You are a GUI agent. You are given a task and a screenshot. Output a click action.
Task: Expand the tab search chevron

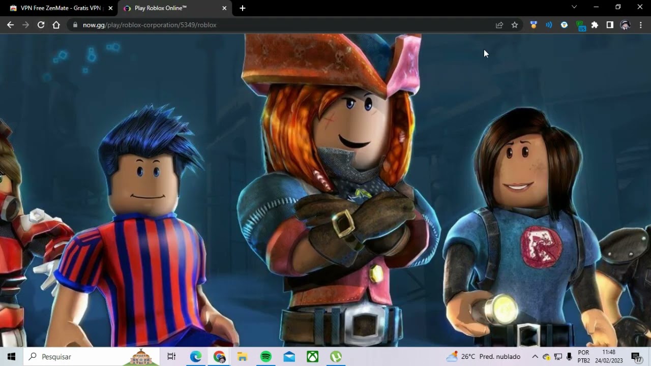(x=574, y=7)
